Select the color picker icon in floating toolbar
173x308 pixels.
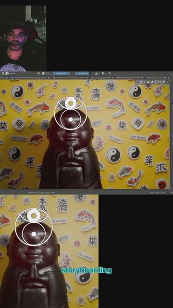pyautogui.click(x=163, y=82)
